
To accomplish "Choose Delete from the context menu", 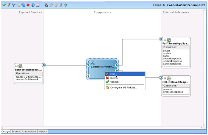I will (x=125, y=78).
